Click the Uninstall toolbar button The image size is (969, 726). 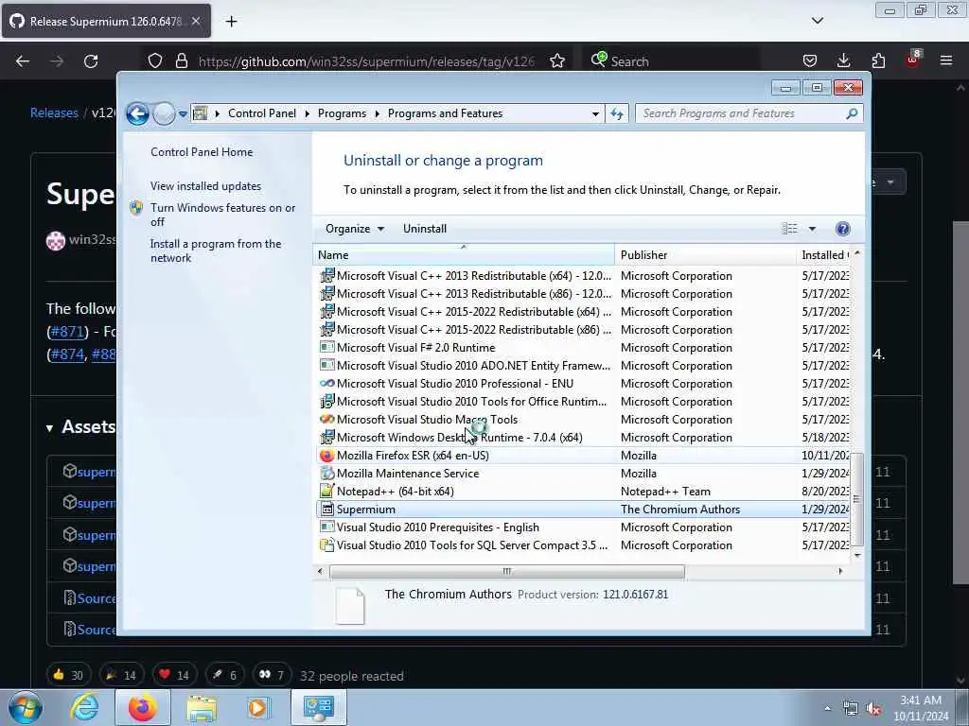click(425, 229)
